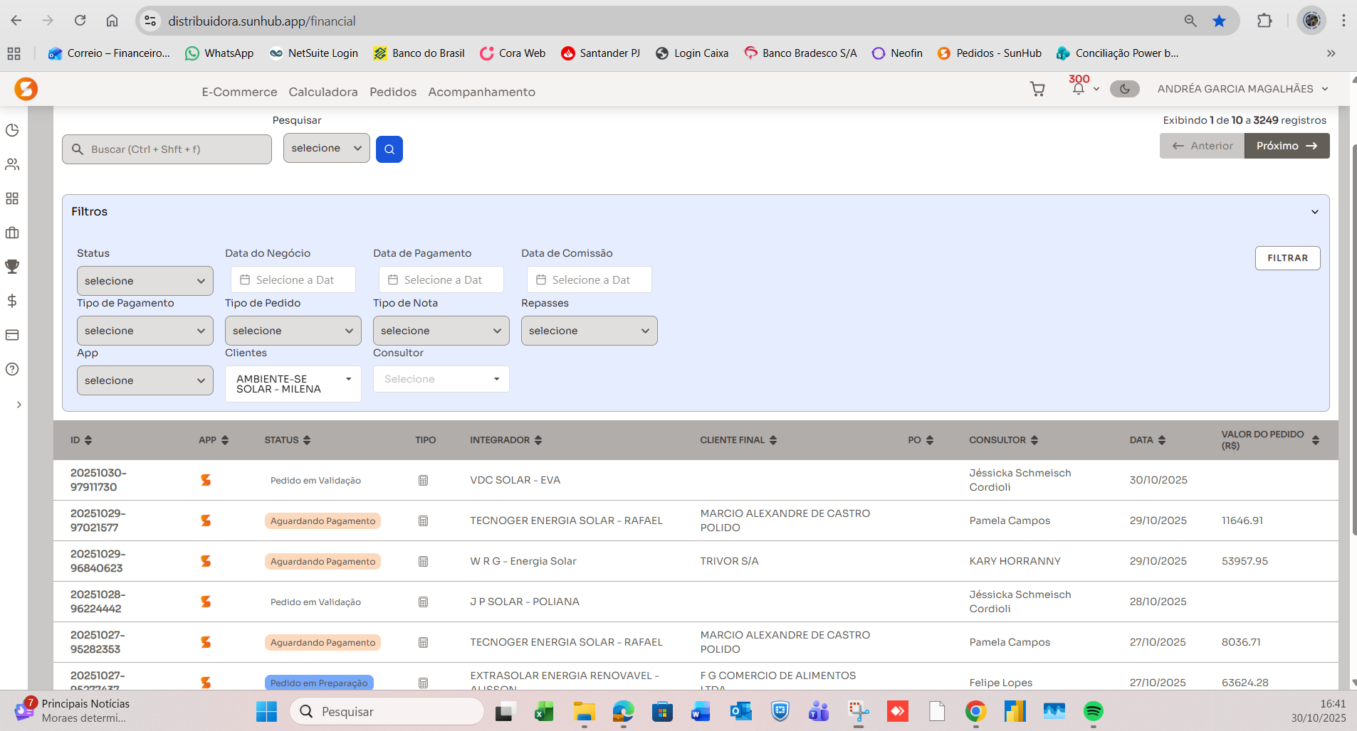
Task: Click the blue search magnifier button
Action: click(389, 149)
